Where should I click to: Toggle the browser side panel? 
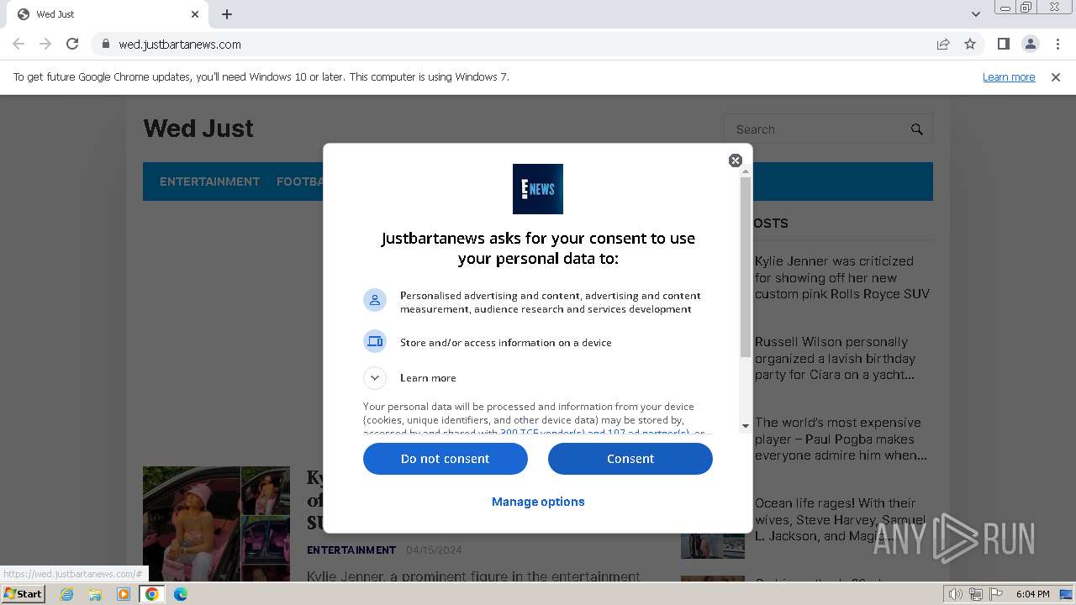tap(1004, 44)
